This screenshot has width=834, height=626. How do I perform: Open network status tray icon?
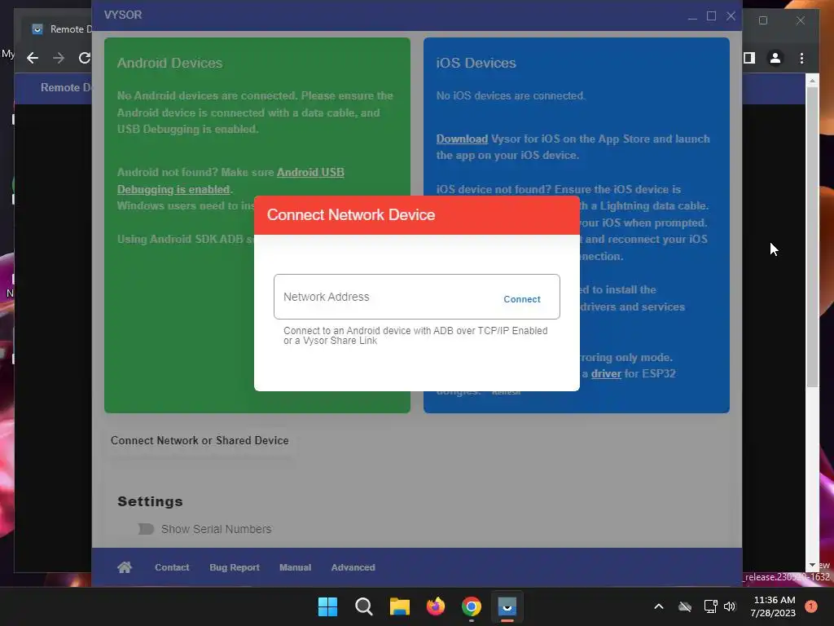(x=710, y=606)
